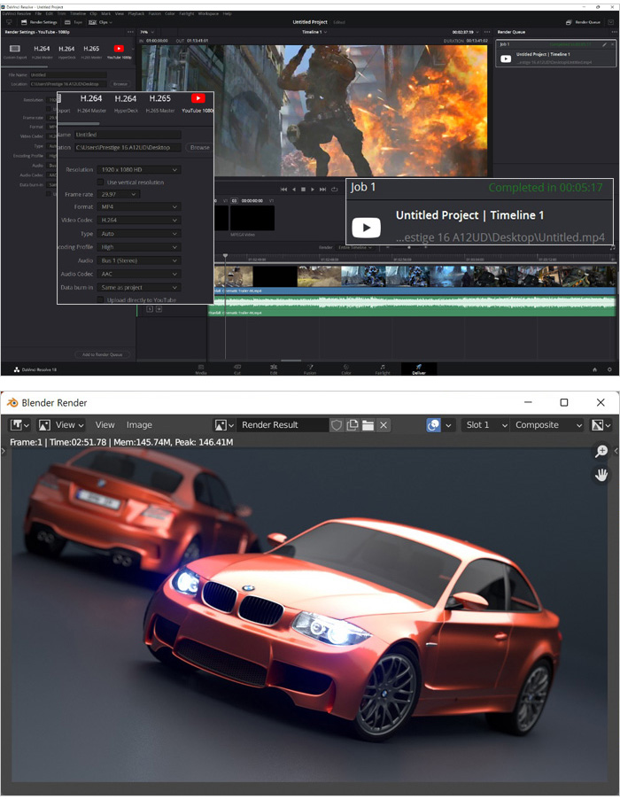
Task: Open the Media page tab
Action: tap(201, 368)
